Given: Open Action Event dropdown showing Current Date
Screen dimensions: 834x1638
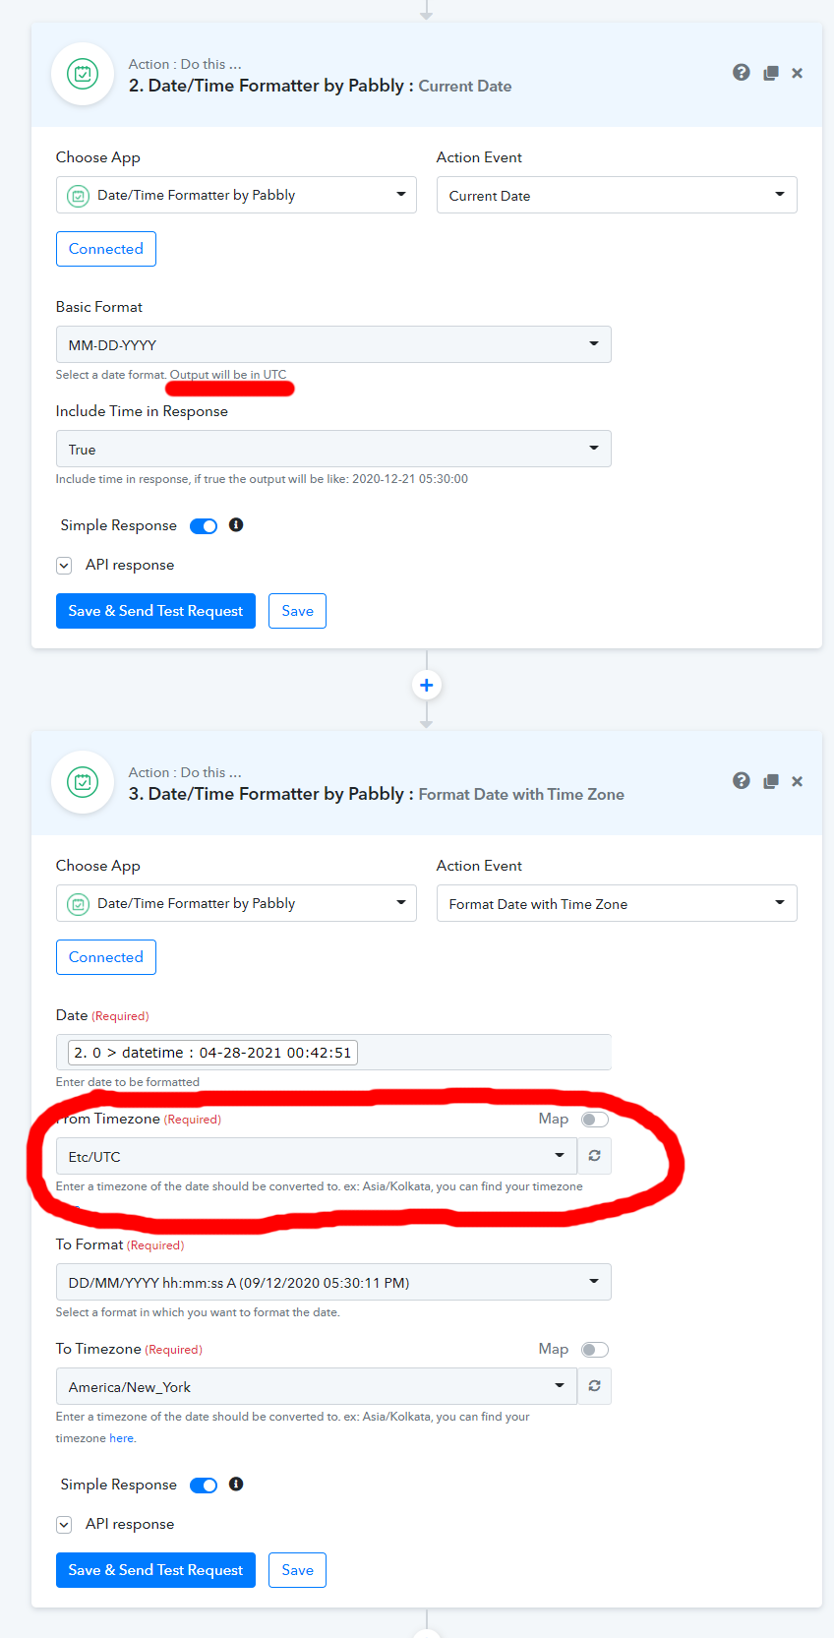Looking at the screenshot, I should point(617,195).
